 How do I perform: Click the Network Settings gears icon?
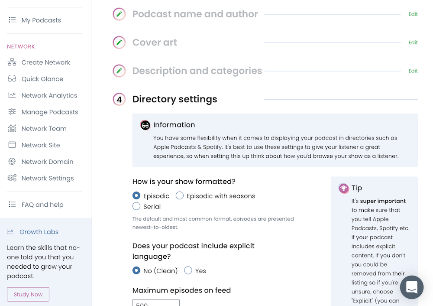point(12,178)
